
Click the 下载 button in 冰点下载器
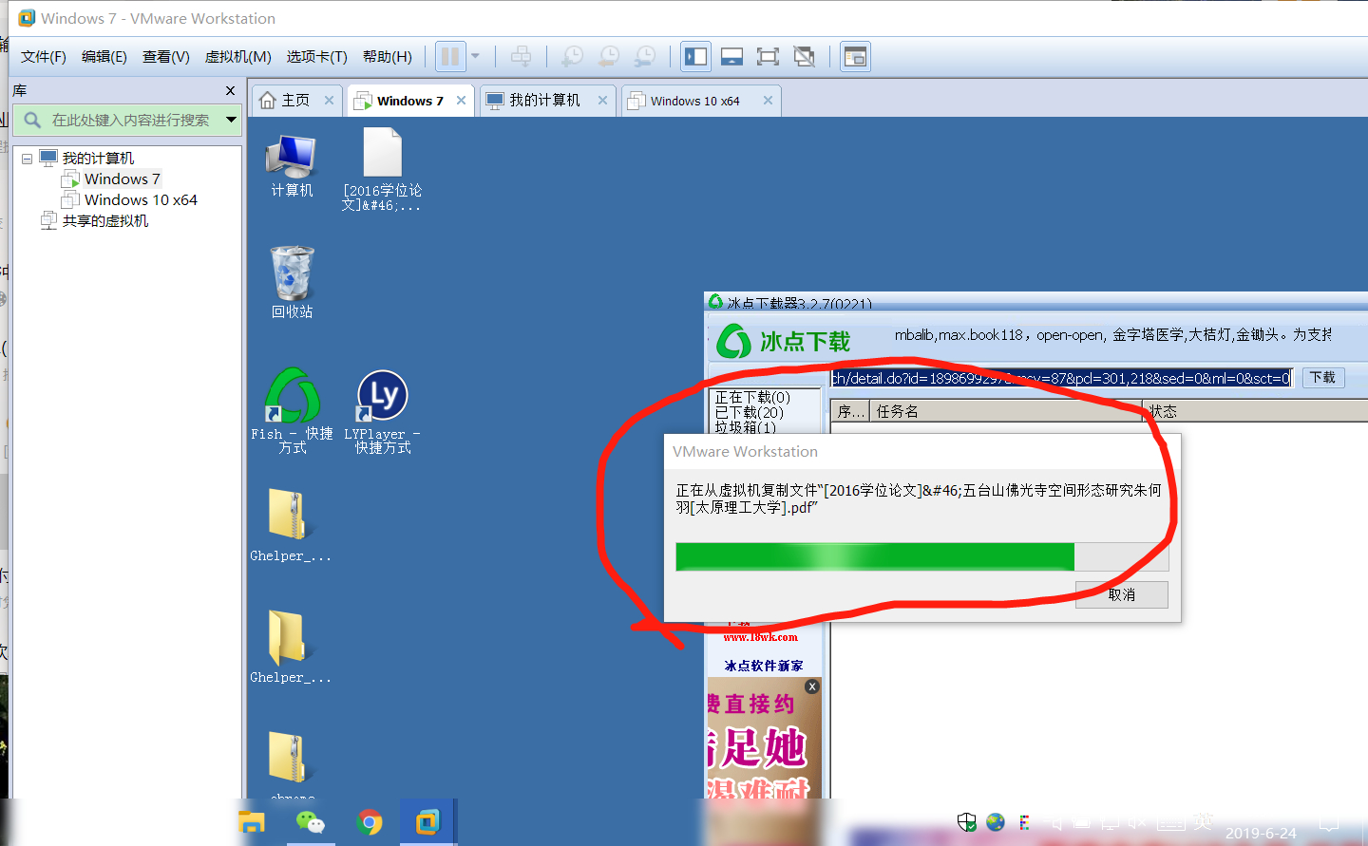point(1322,378)
